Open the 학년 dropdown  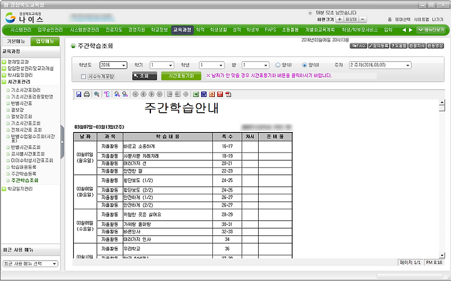212,65
